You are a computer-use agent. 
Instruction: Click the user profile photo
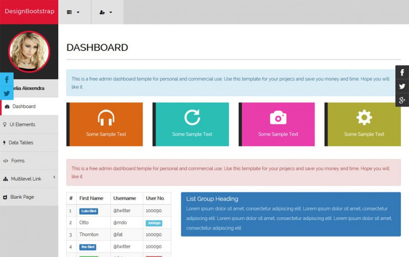[x=29, y=52]
